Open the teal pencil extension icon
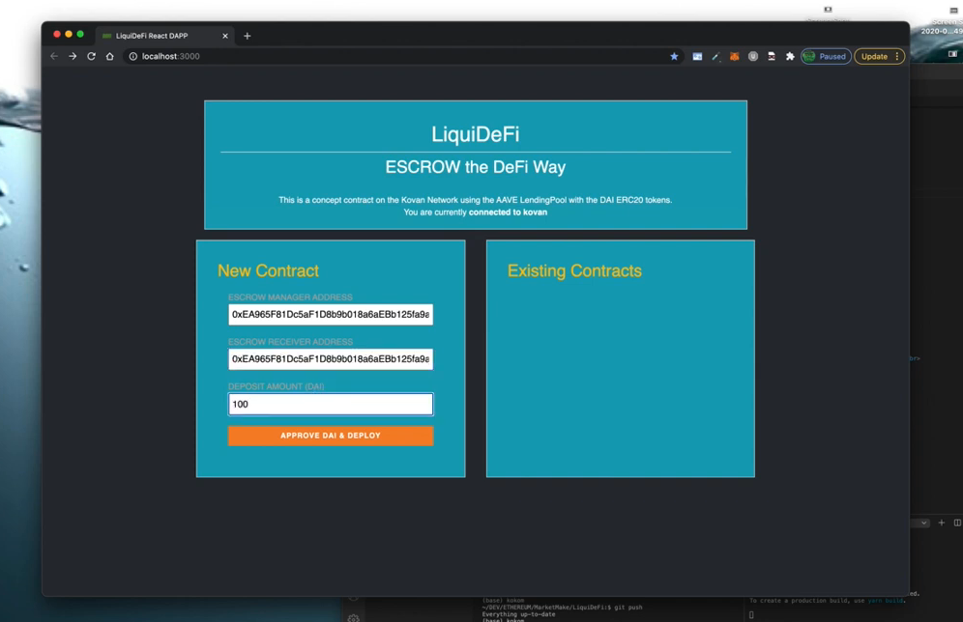The height and width of the screenshot is (622, 963). tap(715, 56)
